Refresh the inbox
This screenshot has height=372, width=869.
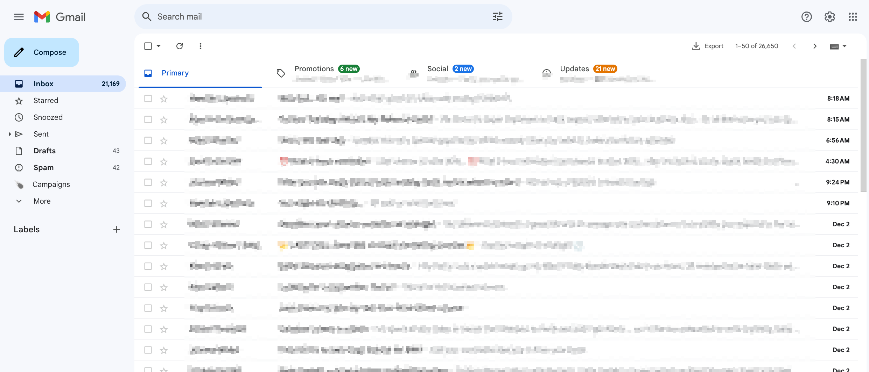coord(179,46)
